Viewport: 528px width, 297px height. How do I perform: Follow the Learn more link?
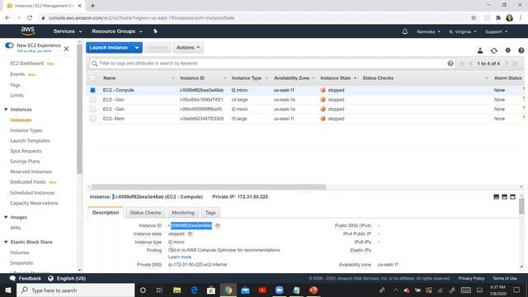coord(180,257)
